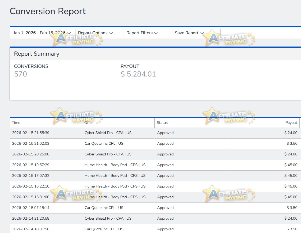Image resolution: width=301 pixels, height=233 pixels.
Task: Sort table by Offer column header
Action: click(x=89, y=123)
